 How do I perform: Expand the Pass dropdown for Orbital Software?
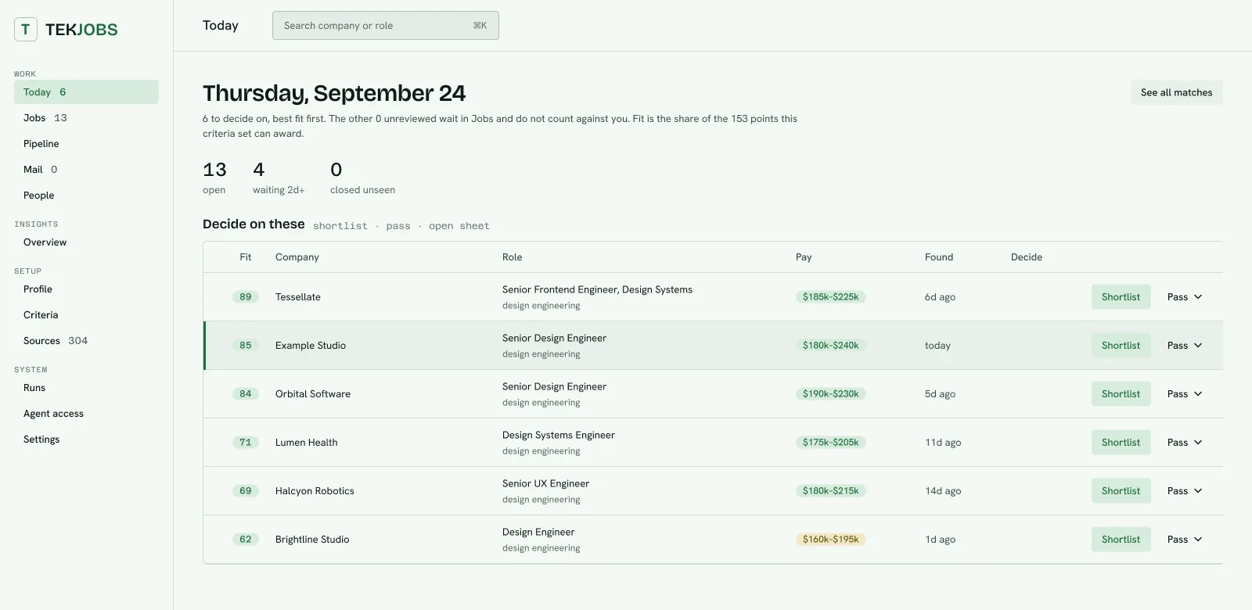coord(1184,393)
